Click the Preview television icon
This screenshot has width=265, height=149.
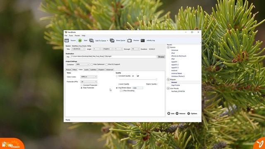tap(130, 41)
